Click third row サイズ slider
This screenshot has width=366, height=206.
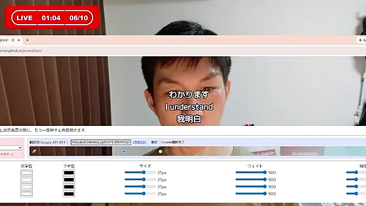point(140,187)
